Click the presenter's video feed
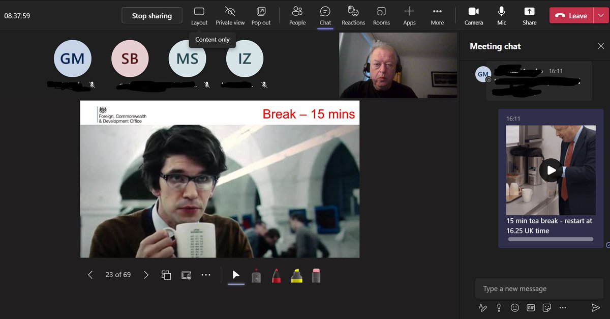Screen dimensions: 610x319 (398, 65)
